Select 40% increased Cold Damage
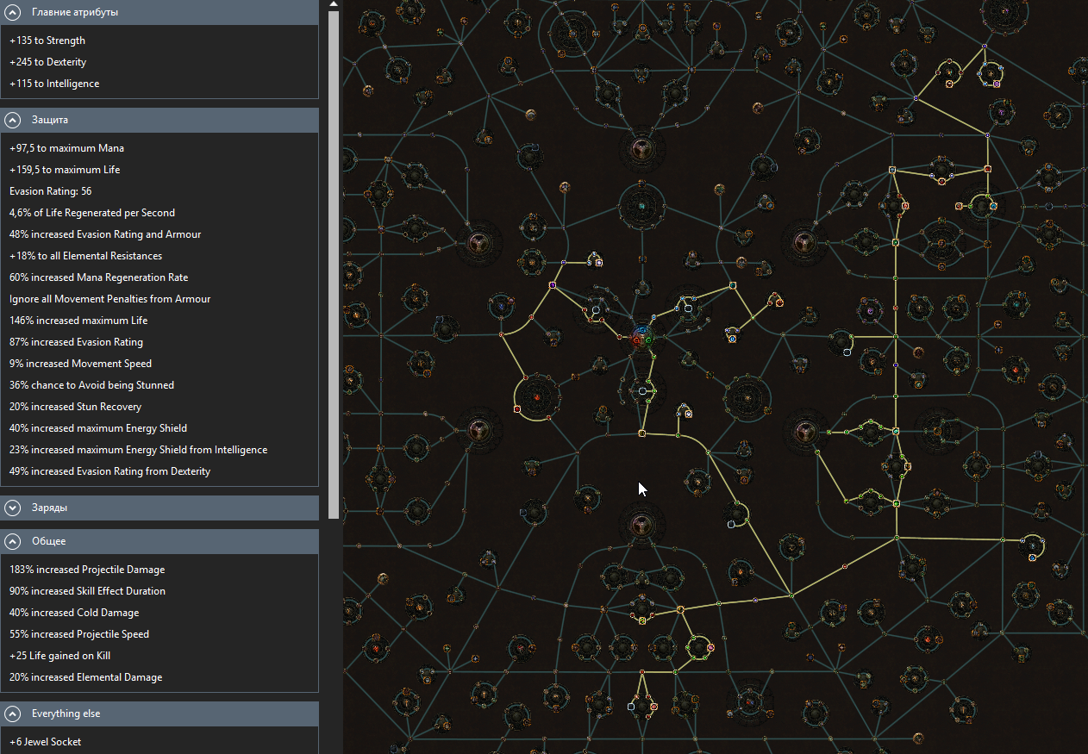 coord(74,613)
